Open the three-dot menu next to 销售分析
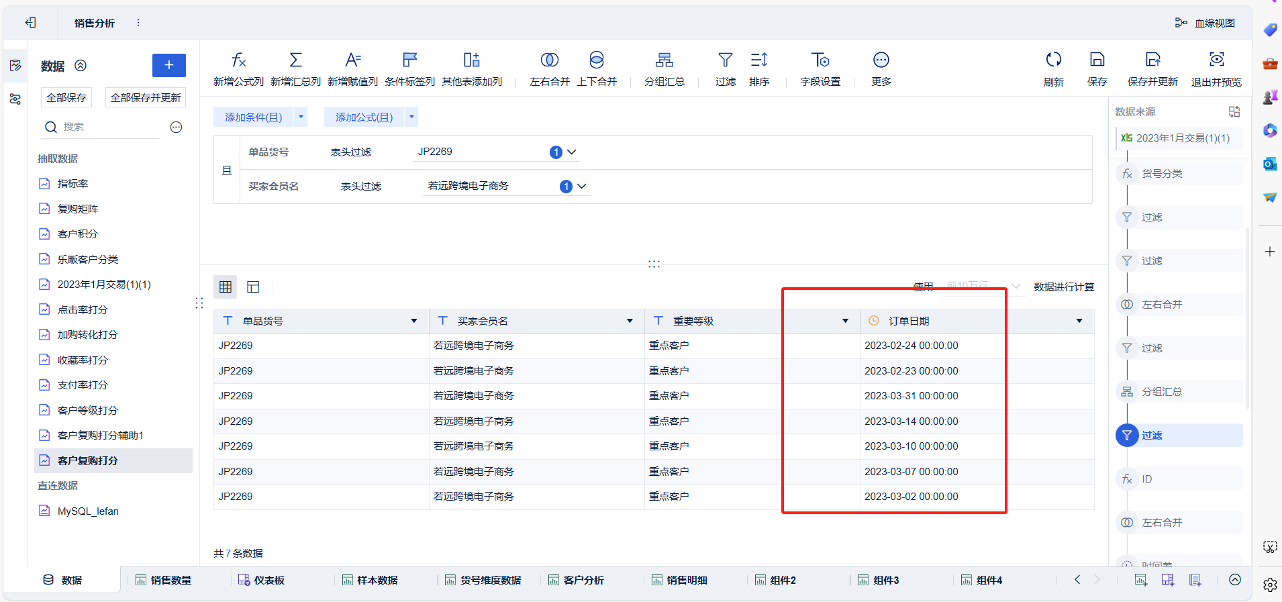1282x602 pixels. click(x=138, y=23)
